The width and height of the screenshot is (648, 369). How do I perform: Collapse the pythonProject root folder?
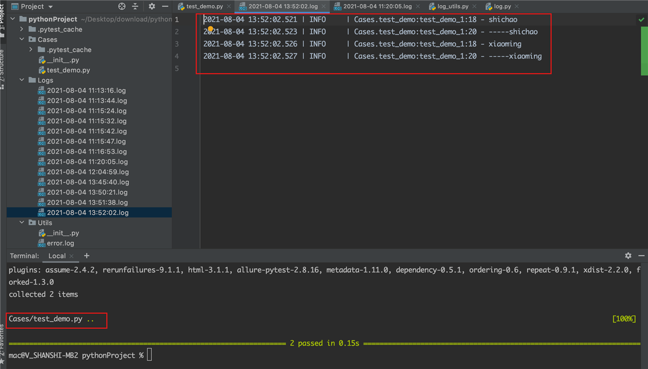(x=13, y=19)
